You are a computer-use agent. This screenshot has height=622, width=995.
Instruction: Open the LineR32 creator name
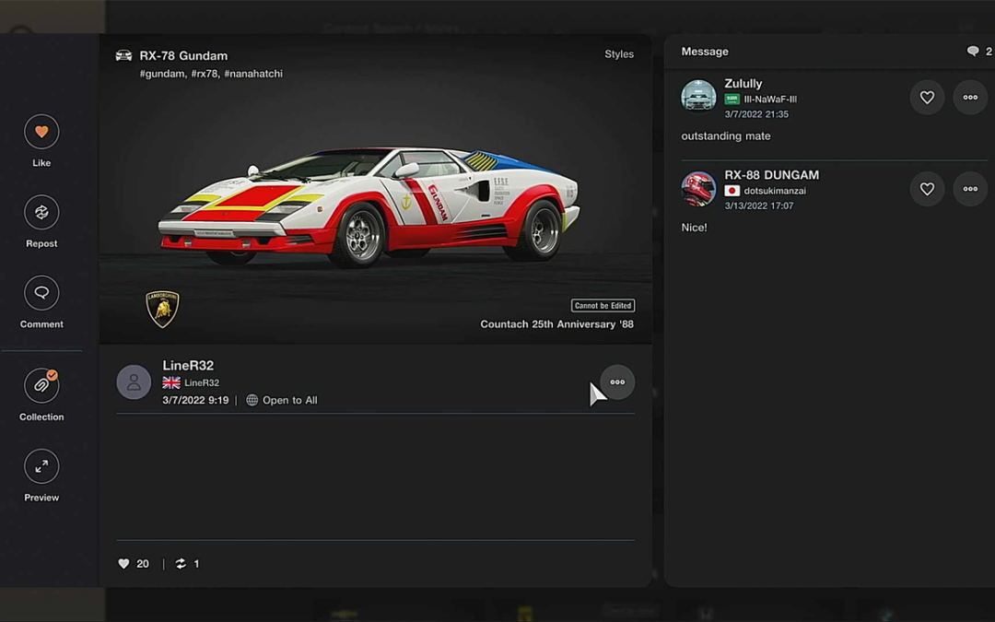[x=188, y=366]
